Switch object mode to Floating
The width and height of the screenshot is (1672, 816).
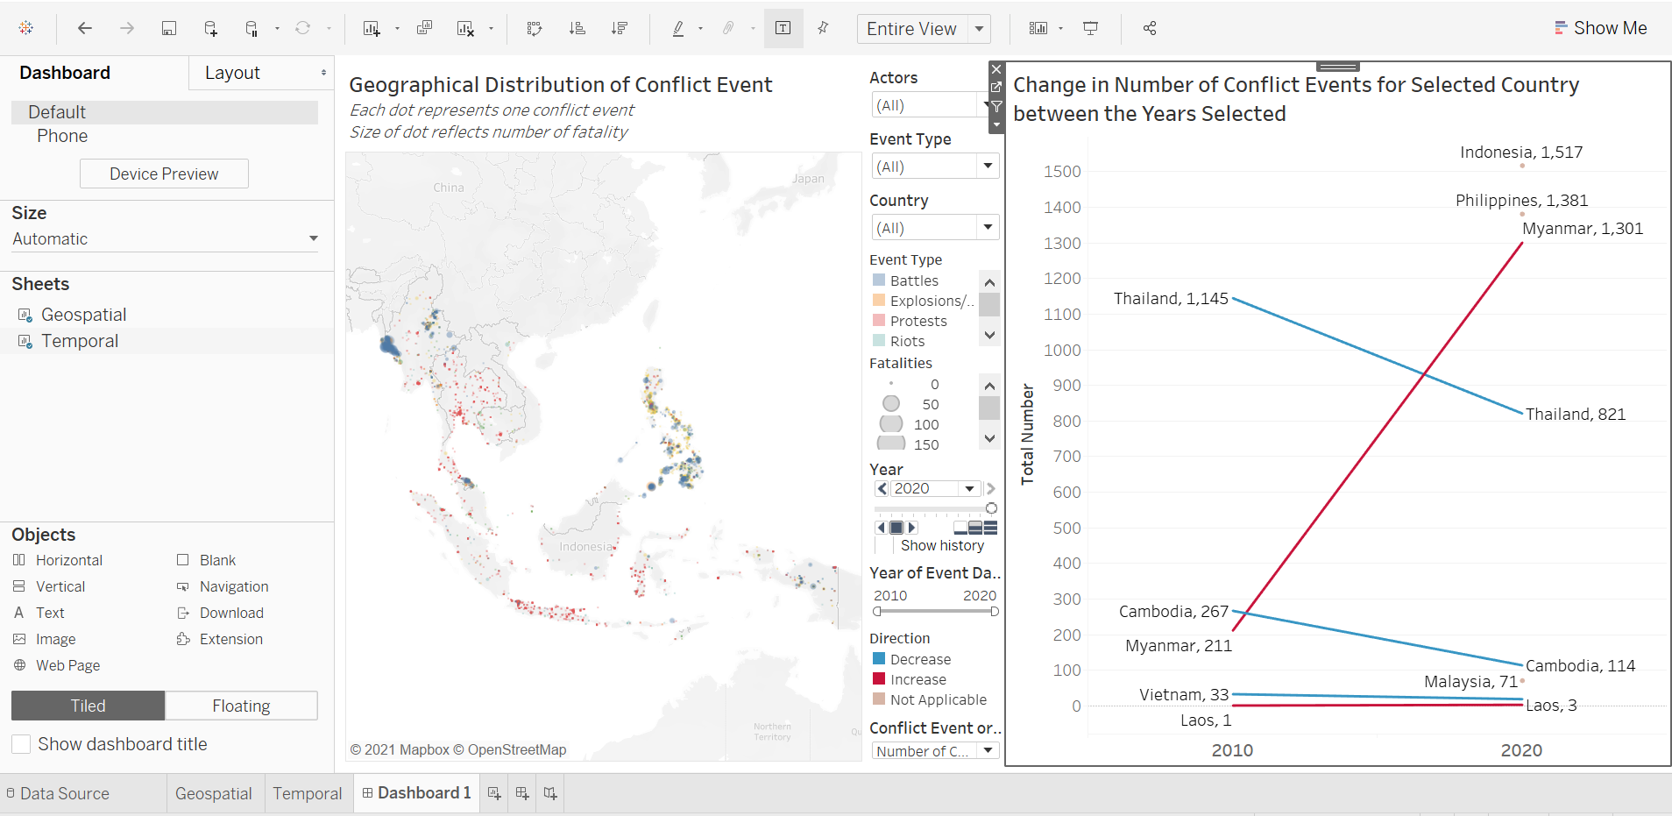(241, 706)
